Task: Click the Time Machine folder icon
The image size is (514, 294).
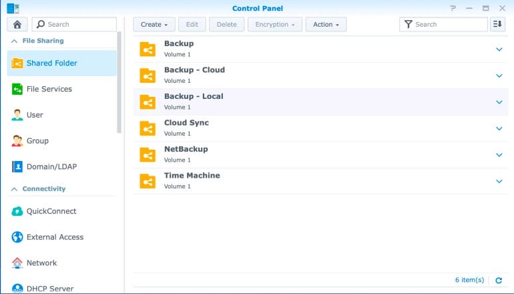Action: pyautogui.click(x=148, y=181)
